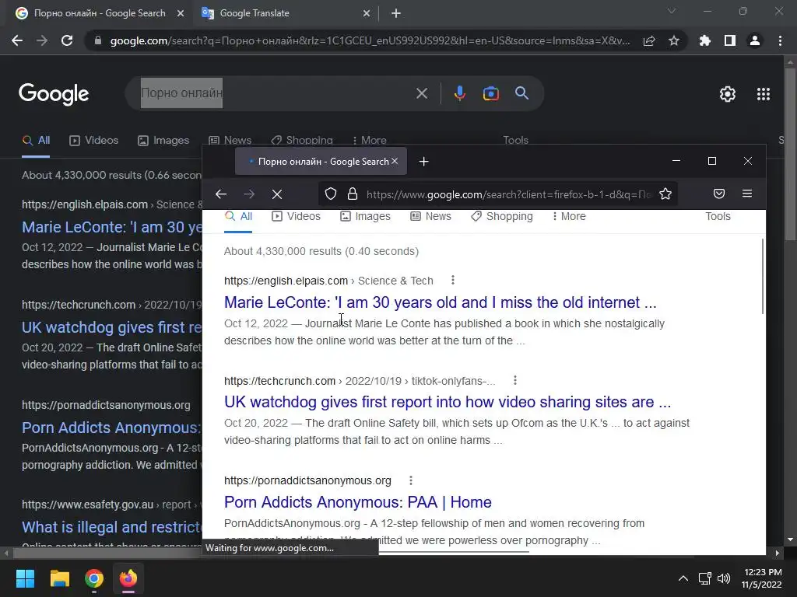Select News tab in Firefox results
This screenshot has height=597, width=797.
[x=430, y=216]
